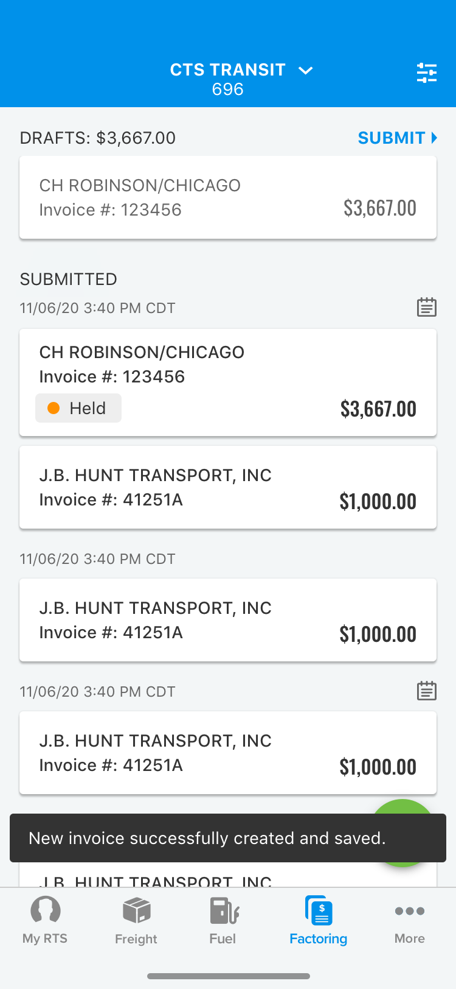Open the filter sliders icon
This screenshot has height=989, width=456.
coord(427,72)
